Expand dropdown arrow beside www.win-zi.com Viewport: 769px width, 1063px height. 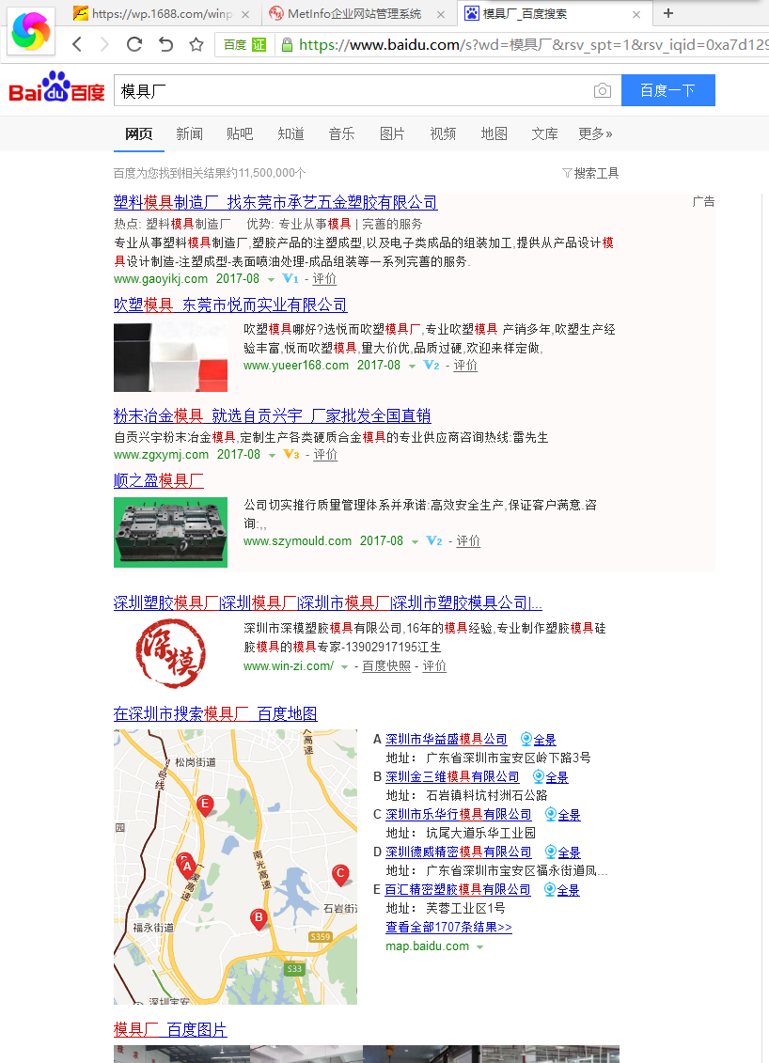click(345, 667)
